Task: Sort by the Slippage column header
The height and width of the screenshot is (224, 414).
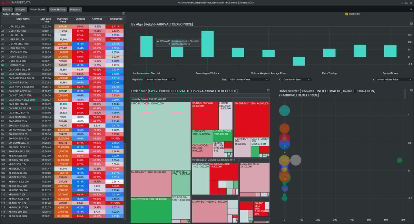Action: pos(80,19)
